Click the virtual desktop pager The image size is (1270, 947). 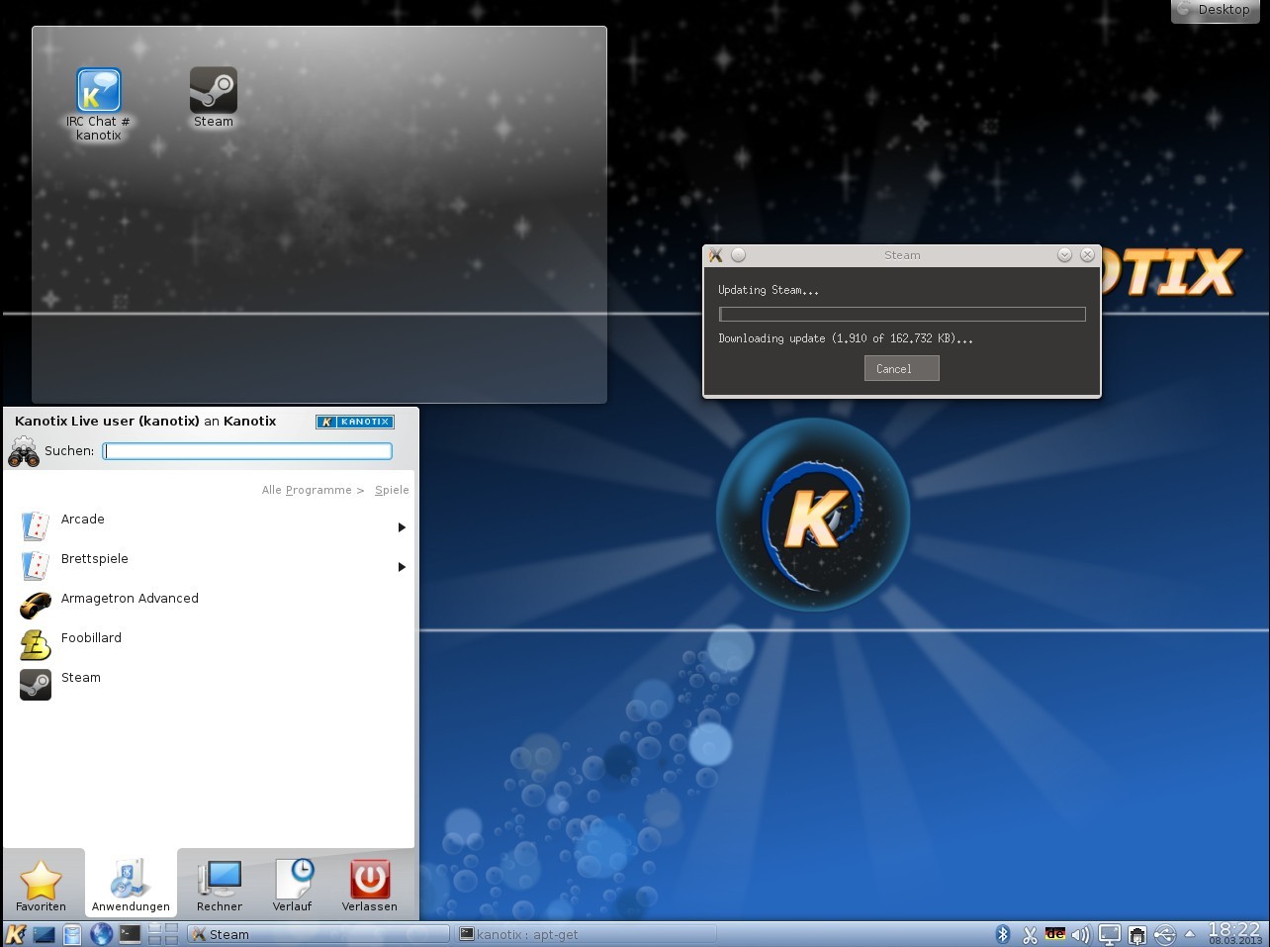coord(163,934)
